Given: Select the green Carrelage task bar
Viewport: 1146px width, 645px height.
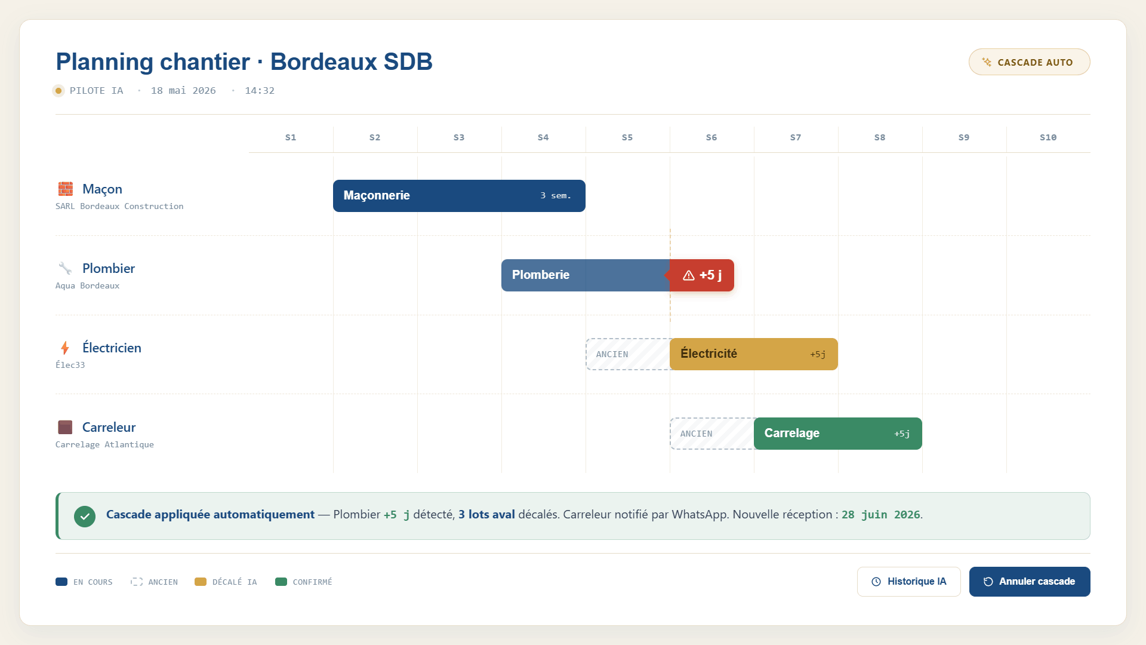Looking at the screenshot, I should point(838,434).
